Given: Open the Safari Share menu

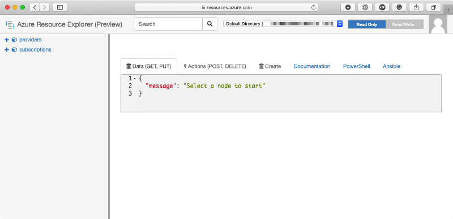Looking at the screenshot, I should click(416, 7).
